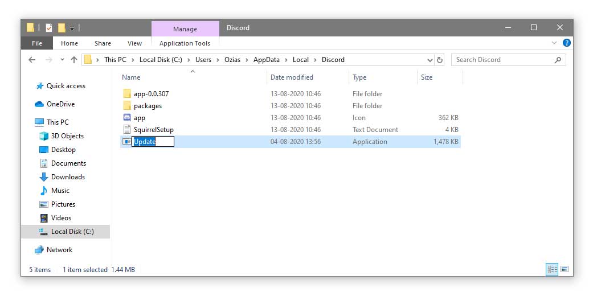The width and height of the screenshot is (593, 292).
Task: Click the Update application file icon
Action: click(x=126, y=142)
